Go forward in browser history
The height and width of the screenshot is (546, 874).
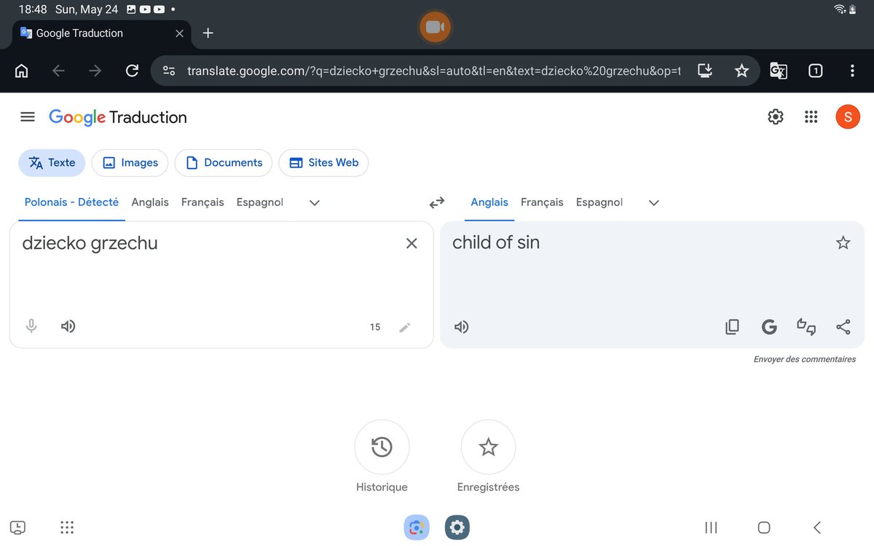click(x=95, y=71)
